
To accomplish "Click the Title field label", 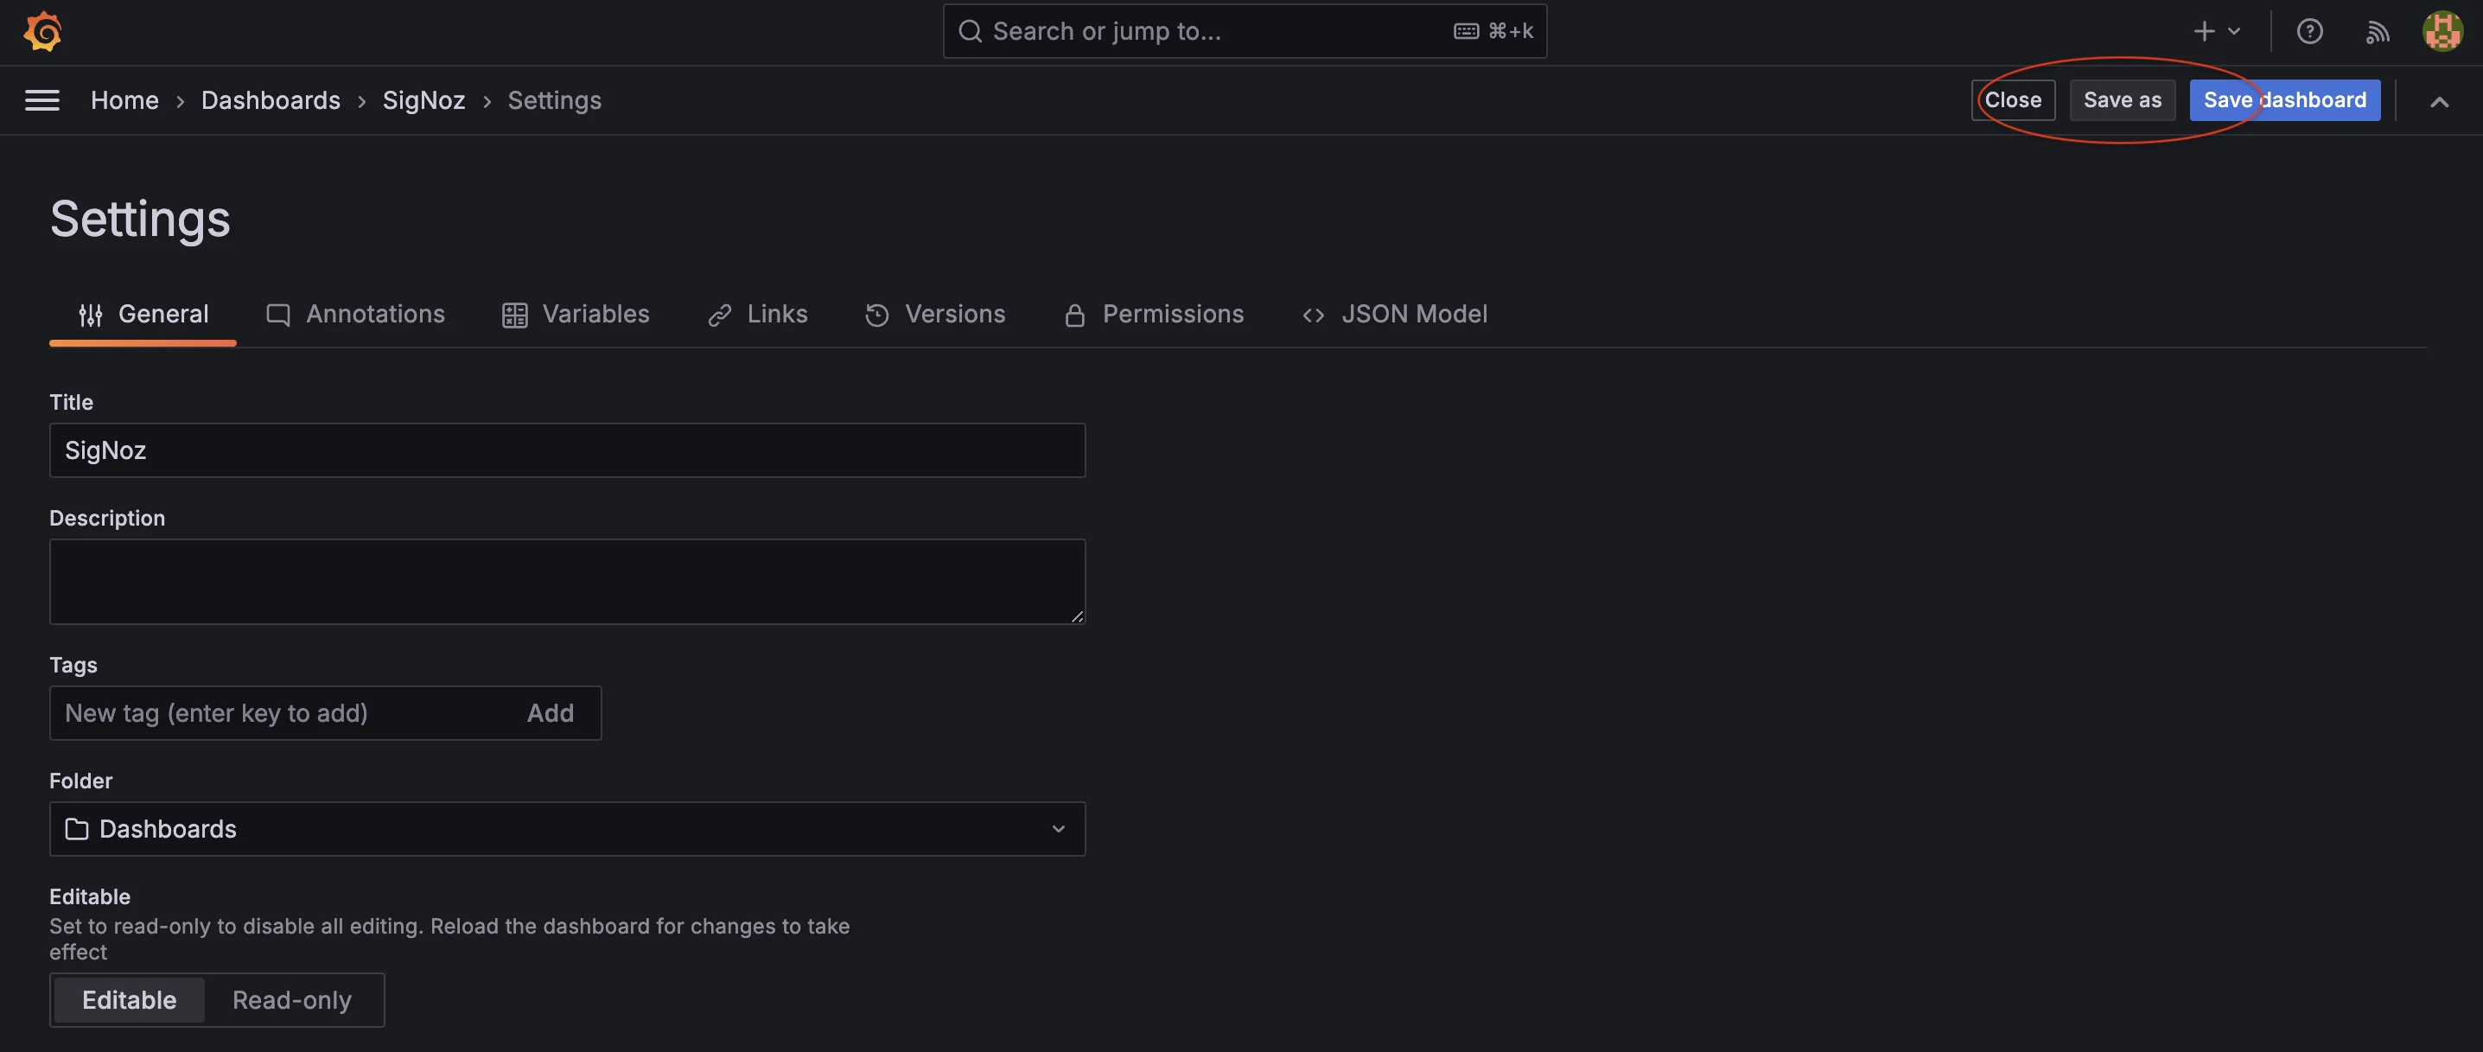I will [72, 402].
